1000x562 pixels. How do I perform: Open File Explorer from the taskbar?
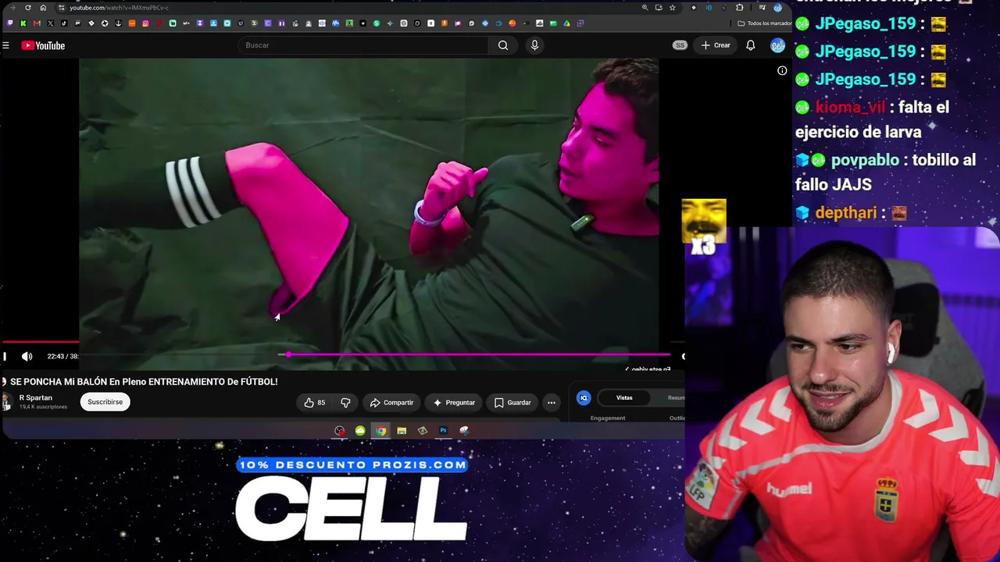(402, 431)
